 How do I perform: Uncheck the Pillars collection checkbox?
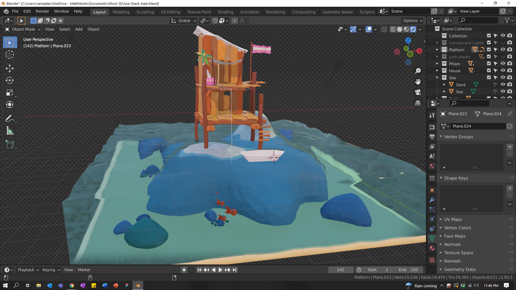tap(489, 64)
